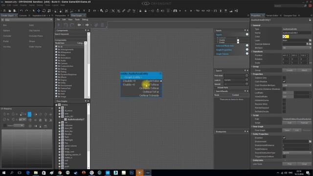Click Attach button in Group section

click(304, 70)
